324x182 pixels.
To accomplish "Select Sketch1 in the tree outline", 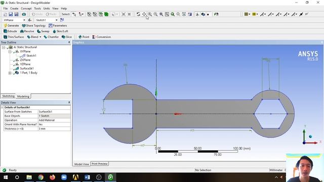I will click(x=31, y=56).
